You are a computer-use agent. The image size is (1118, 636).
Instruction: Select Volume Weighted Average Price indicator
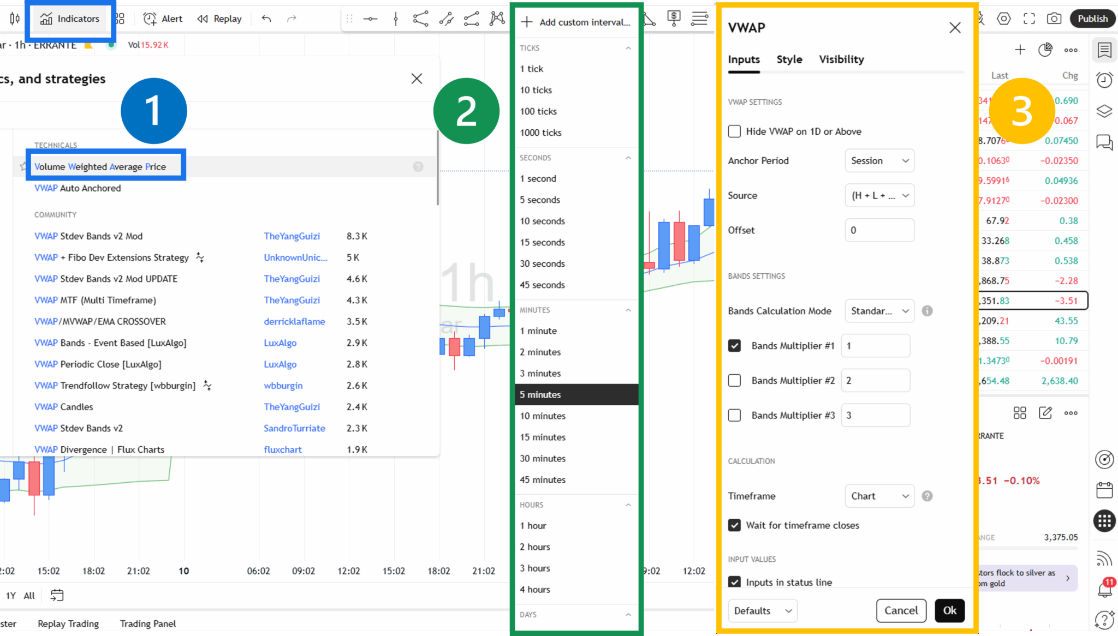100,167
